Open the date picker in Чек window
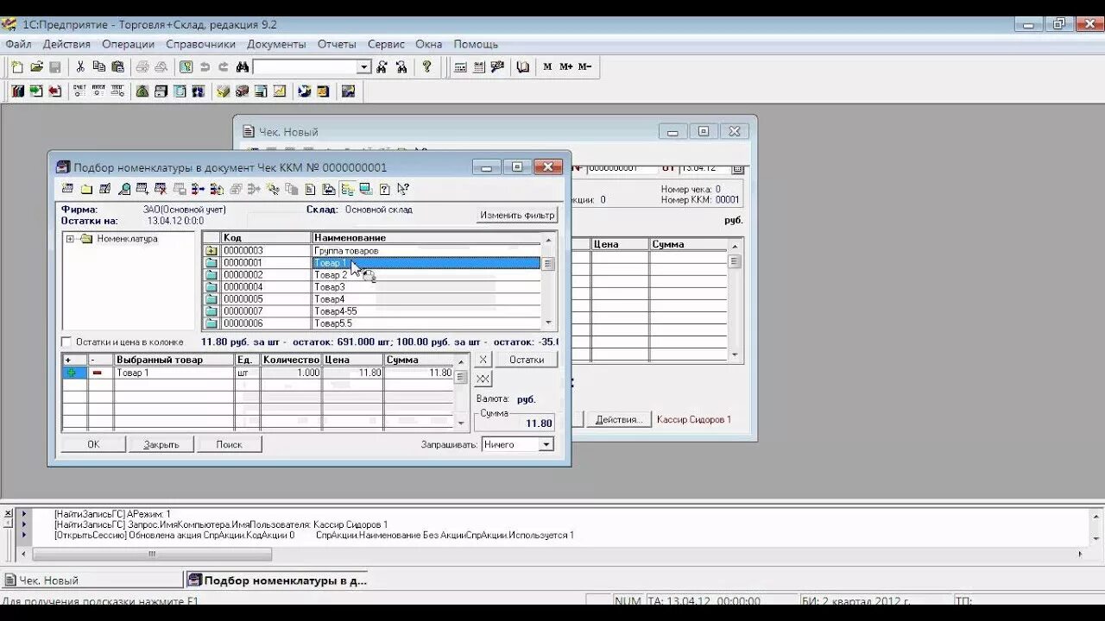 [x=738, y=168]
